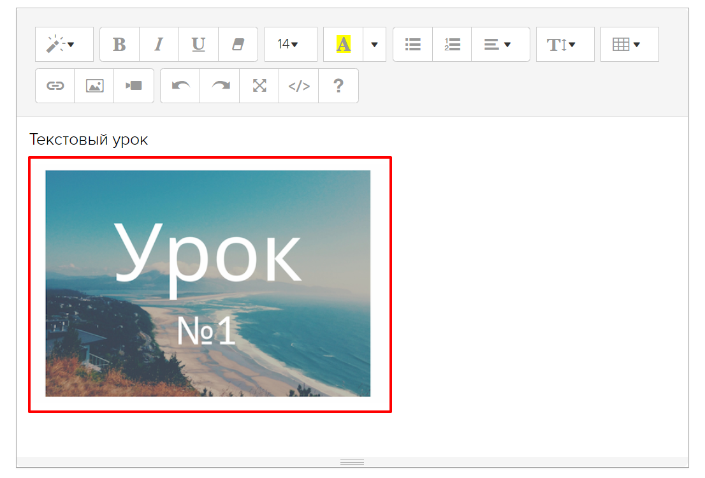Open the magic wand style dropdown
This screenshot has width=705, height=478.
64,45
